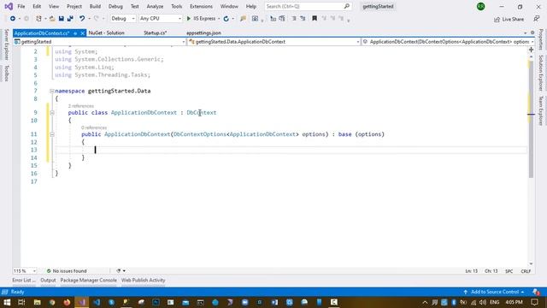Click the 0 references CodeLens link
This screenshot has width=547, height=308.
tap(94, 127)
